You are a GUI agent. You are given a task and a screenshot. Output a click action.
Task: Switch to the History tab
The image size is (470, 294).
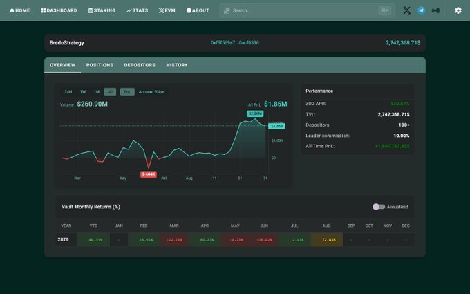click(x=177, y=65)
